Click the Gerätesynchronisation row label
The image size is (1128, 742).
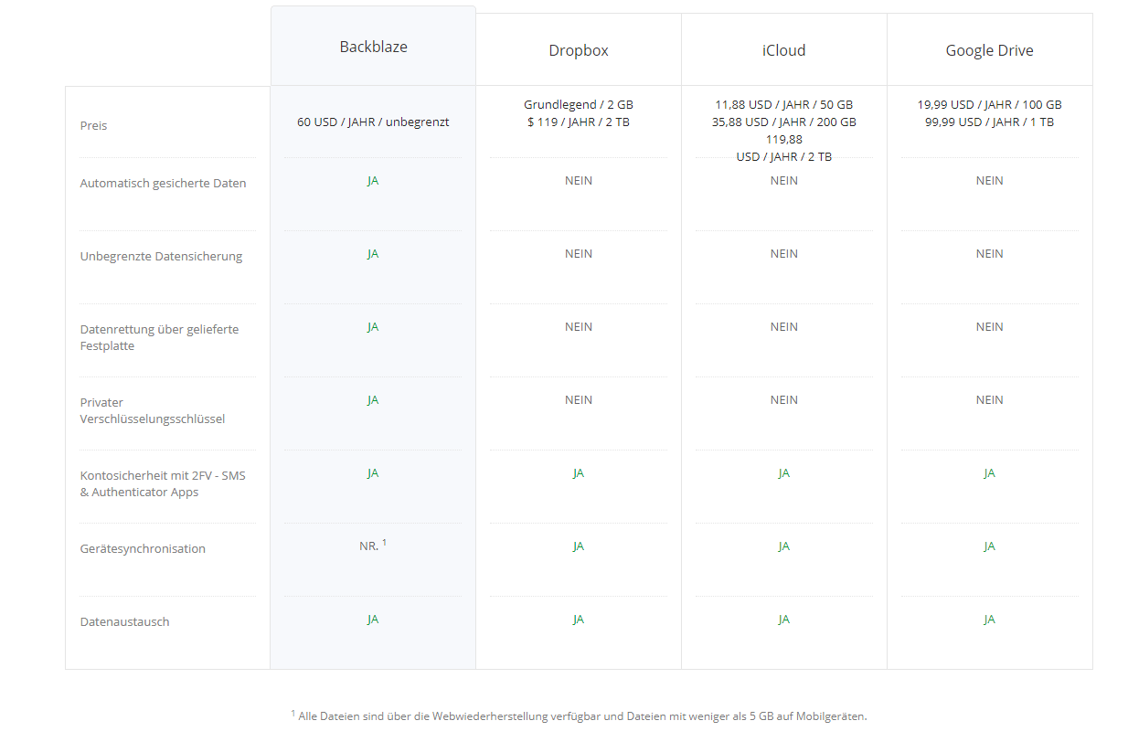pos(143,548)
